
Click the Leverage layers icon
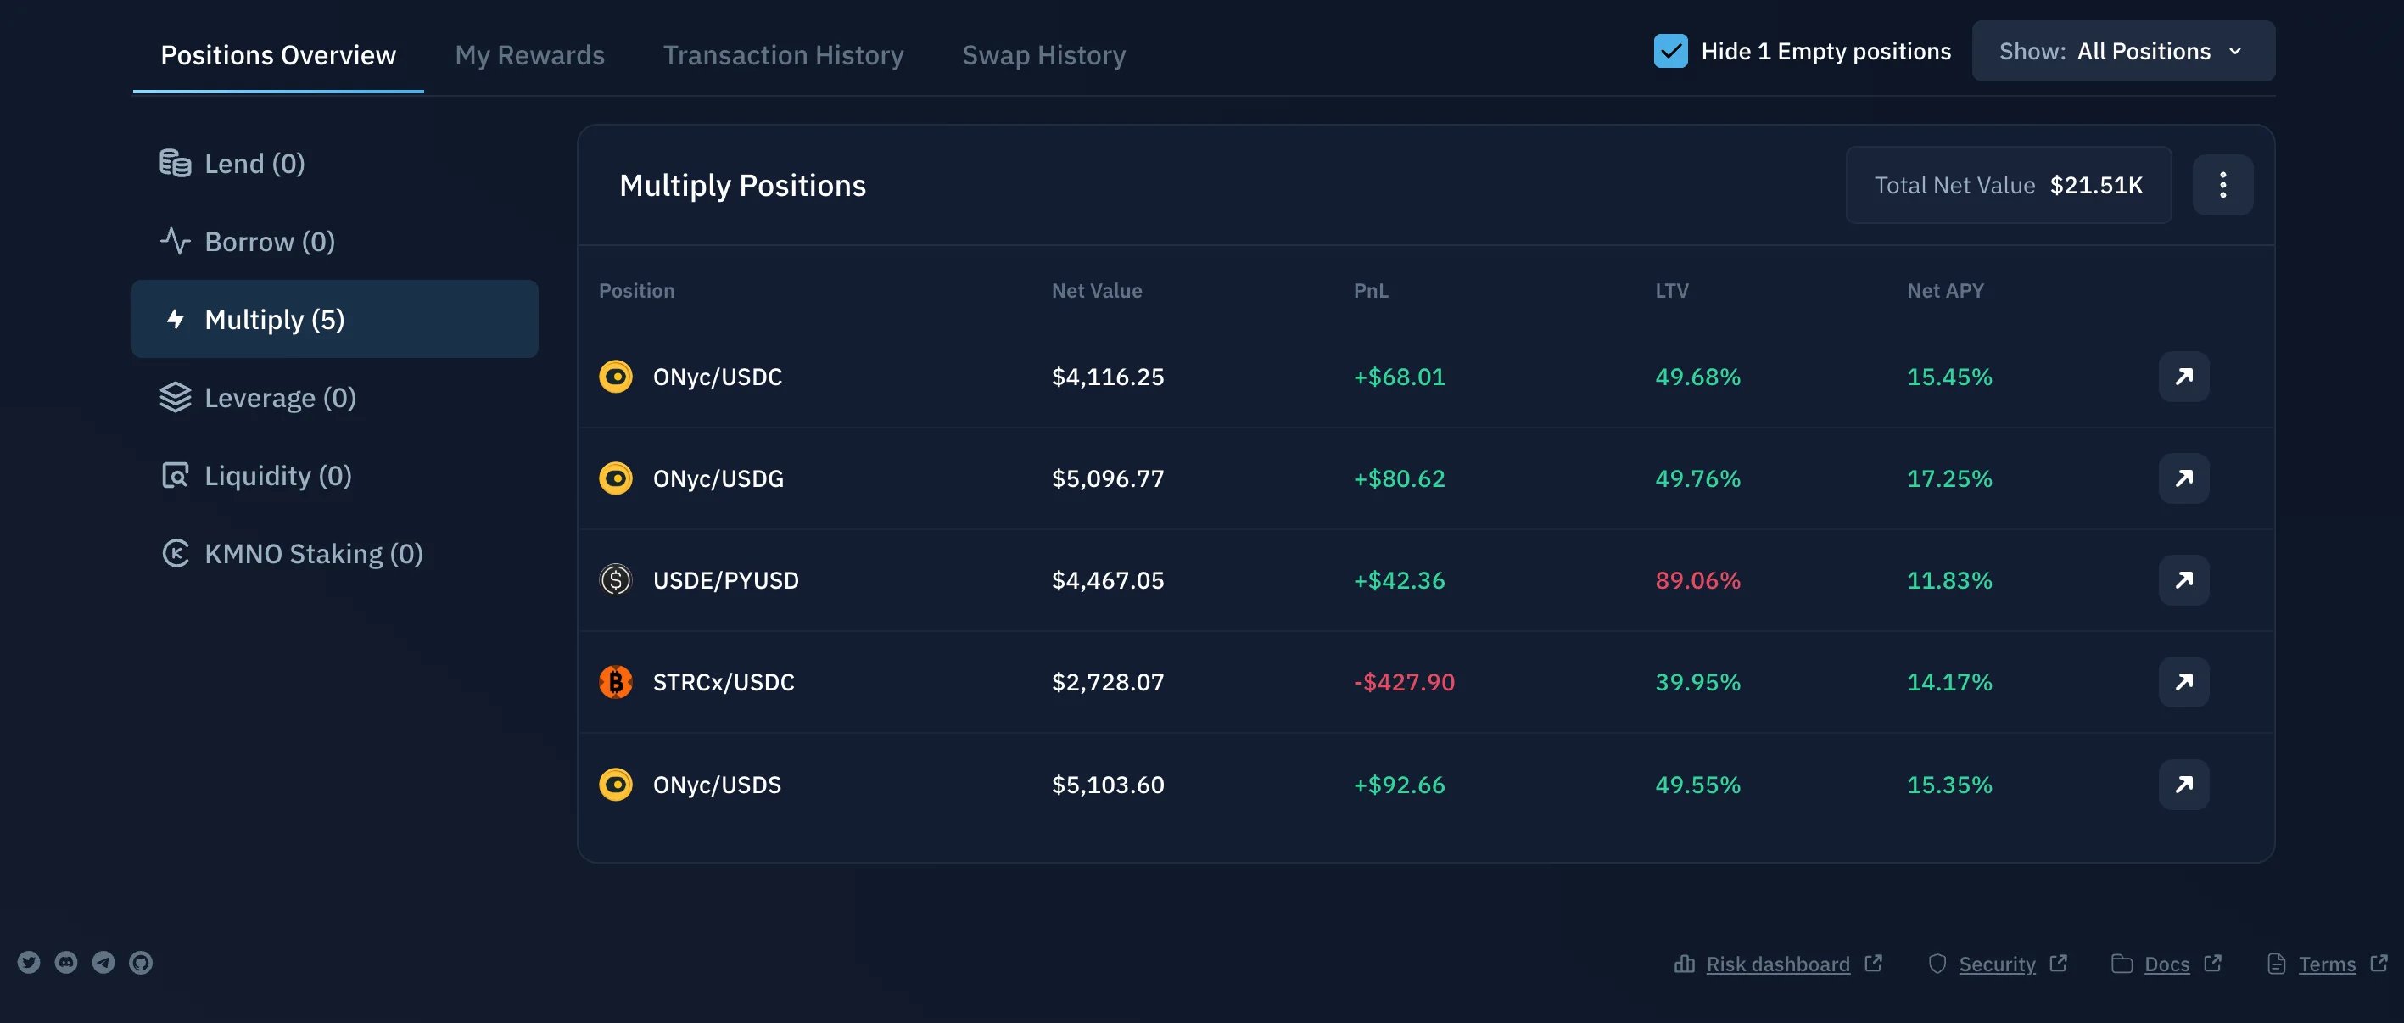pos(176,398)
